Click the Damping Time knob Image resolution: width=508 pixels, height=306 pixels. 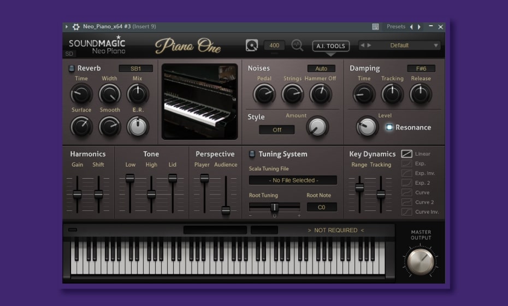(364, 94)
